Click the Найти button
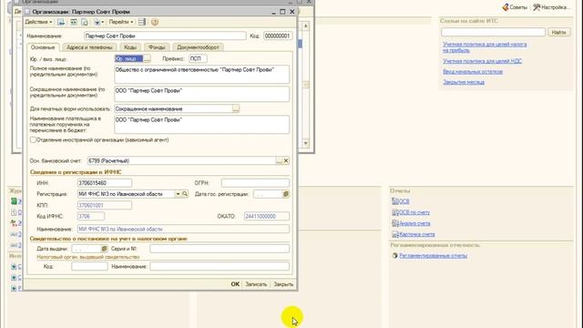The image size is (583, 328). click(558, 33)
